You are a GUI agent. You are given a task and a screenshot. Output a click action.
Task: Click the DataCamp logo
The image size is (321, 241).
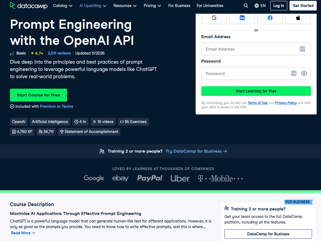[x=29, y=6]
